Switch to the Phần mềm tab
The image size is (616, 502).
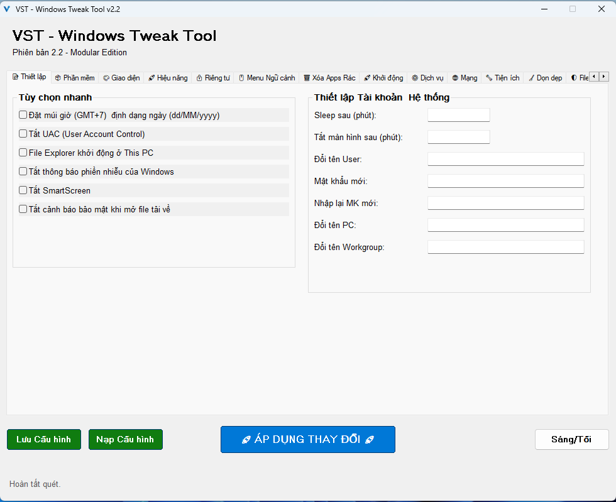click(75, 78)
